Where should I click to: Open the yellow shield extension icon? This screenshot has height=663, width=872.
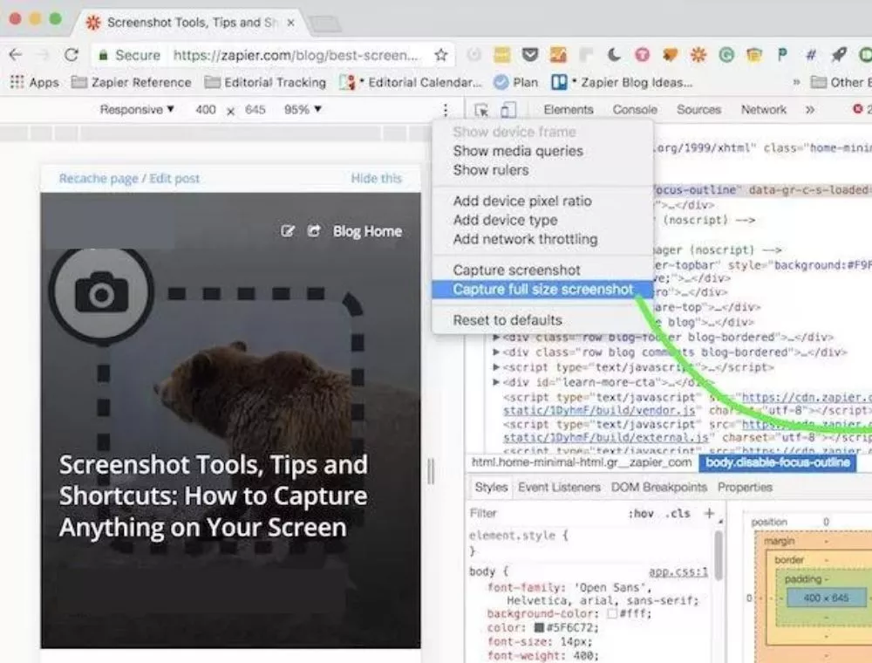pyautogui.click(x=753, y=54)
